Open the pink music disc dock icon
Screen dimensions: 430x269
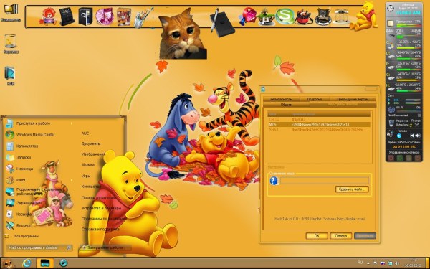[105, 16]
